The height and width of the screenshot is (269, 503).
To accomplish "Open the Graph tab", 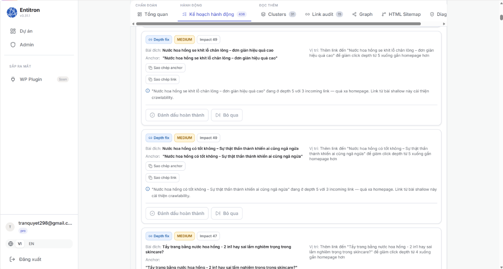I will pyautogui.click(x=362, y=14).
